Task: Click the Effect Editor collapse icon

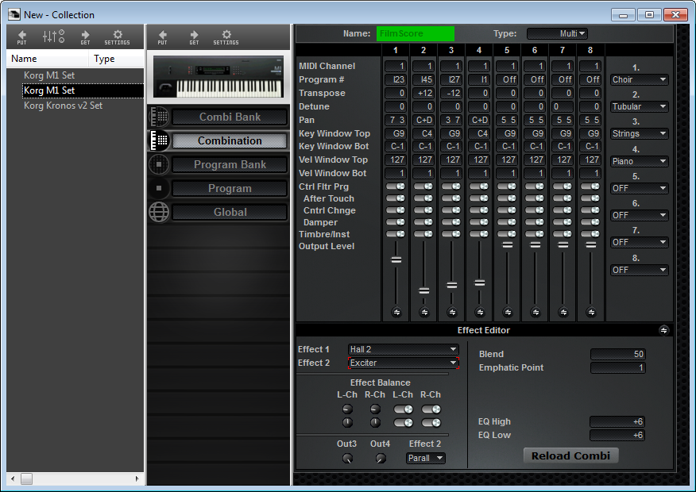Action: (x=663, y=330)
